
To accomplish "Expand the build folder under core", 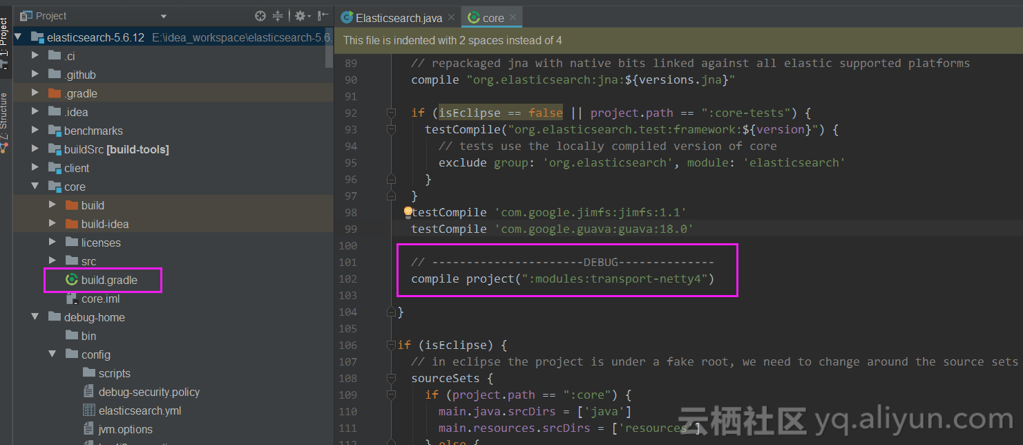I will coord(52,205).
